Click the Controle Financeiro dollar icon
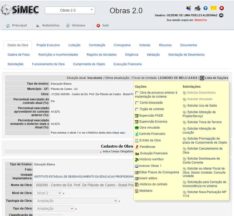 (137, 134)
